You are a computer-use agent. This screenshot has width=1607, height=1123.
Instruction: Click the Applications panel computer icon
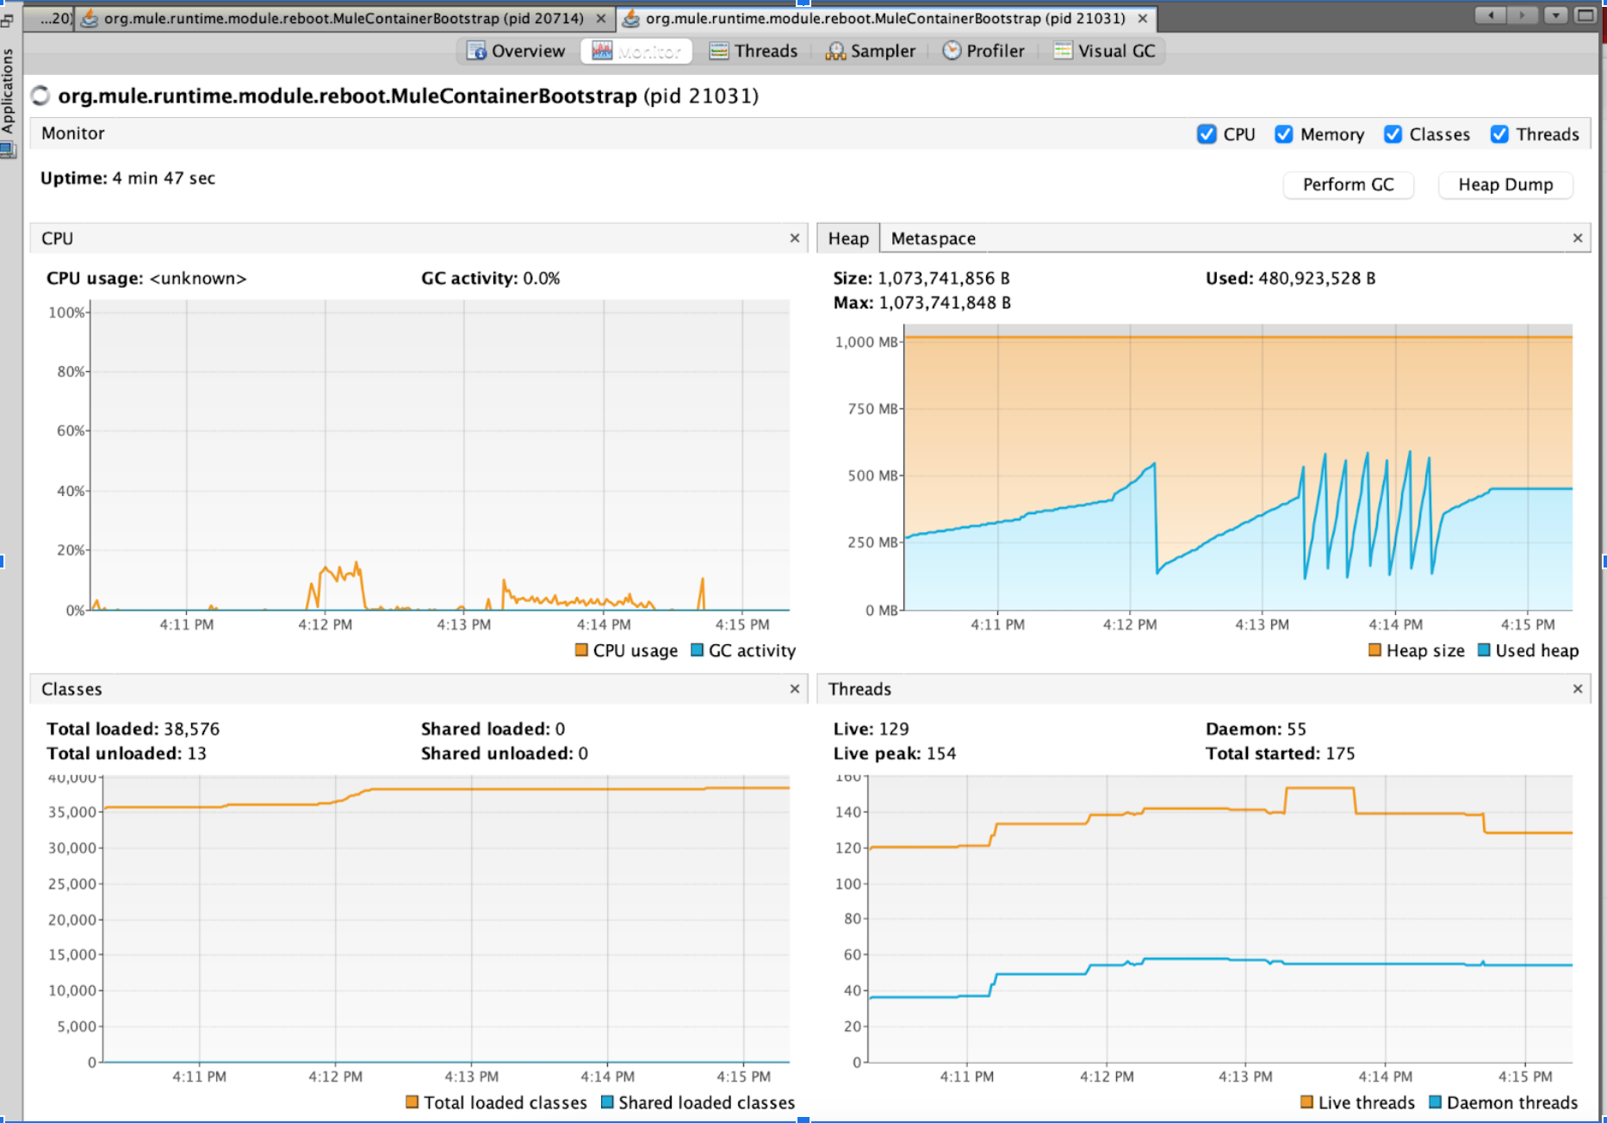[x=8, y=151]
